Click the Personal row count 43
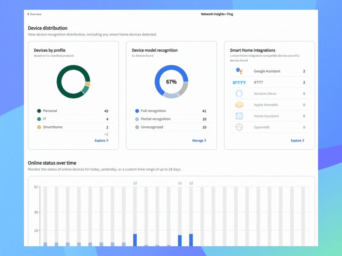 coord(106,111)
